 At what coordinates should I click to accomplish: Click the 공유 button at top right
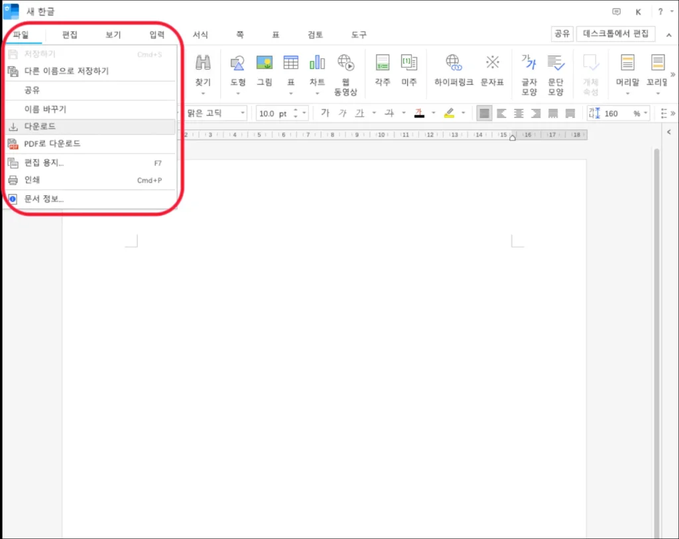(x=562, y=34)
